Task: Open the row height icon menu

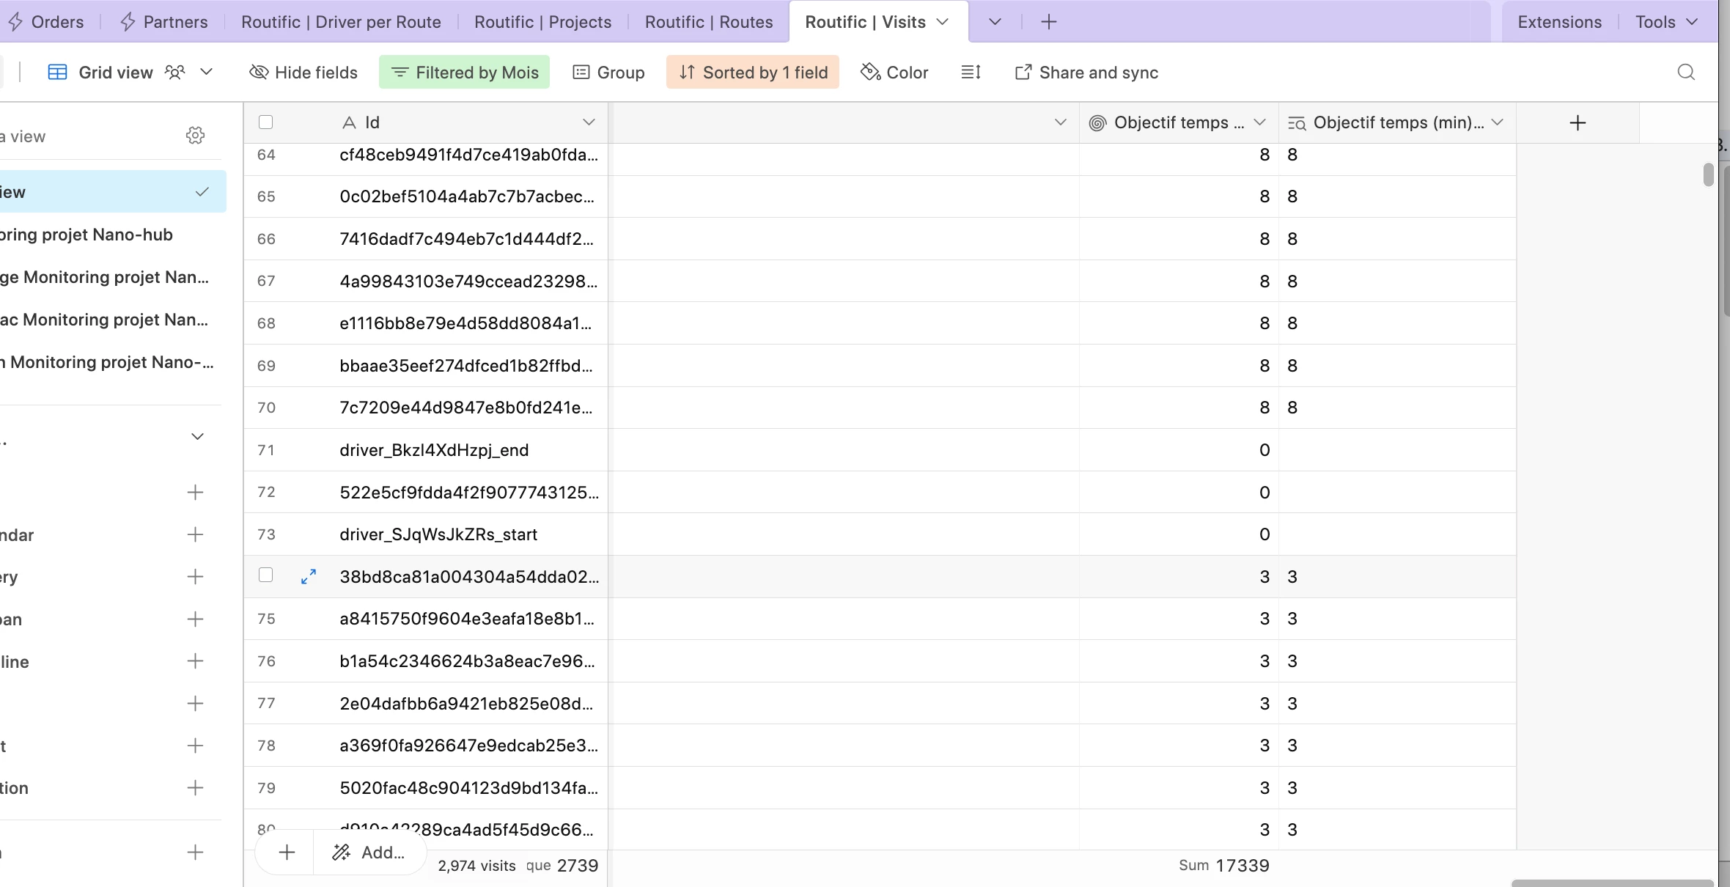Action: (971, 72)
